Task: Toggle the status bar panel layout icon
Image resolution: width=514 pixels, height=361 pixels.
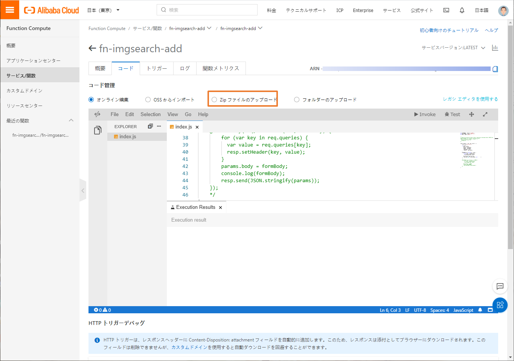Action: tap(490, 310)
